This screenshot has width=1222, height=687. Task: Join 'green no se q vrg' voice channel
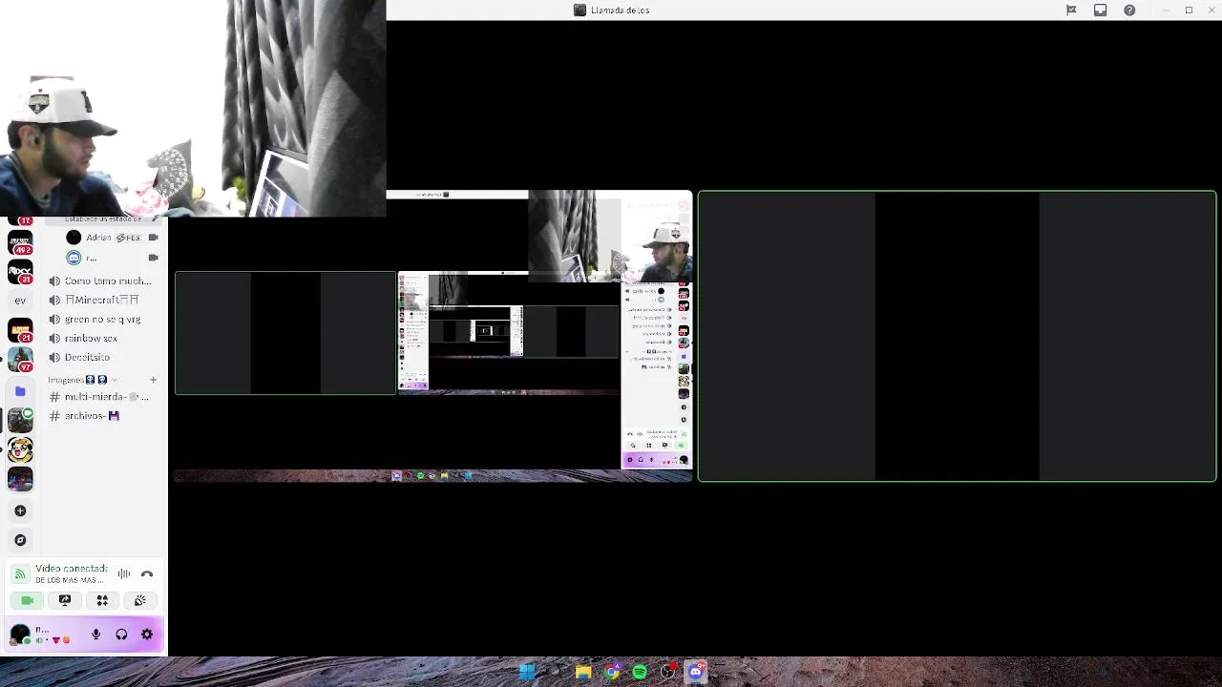point(102,319)
